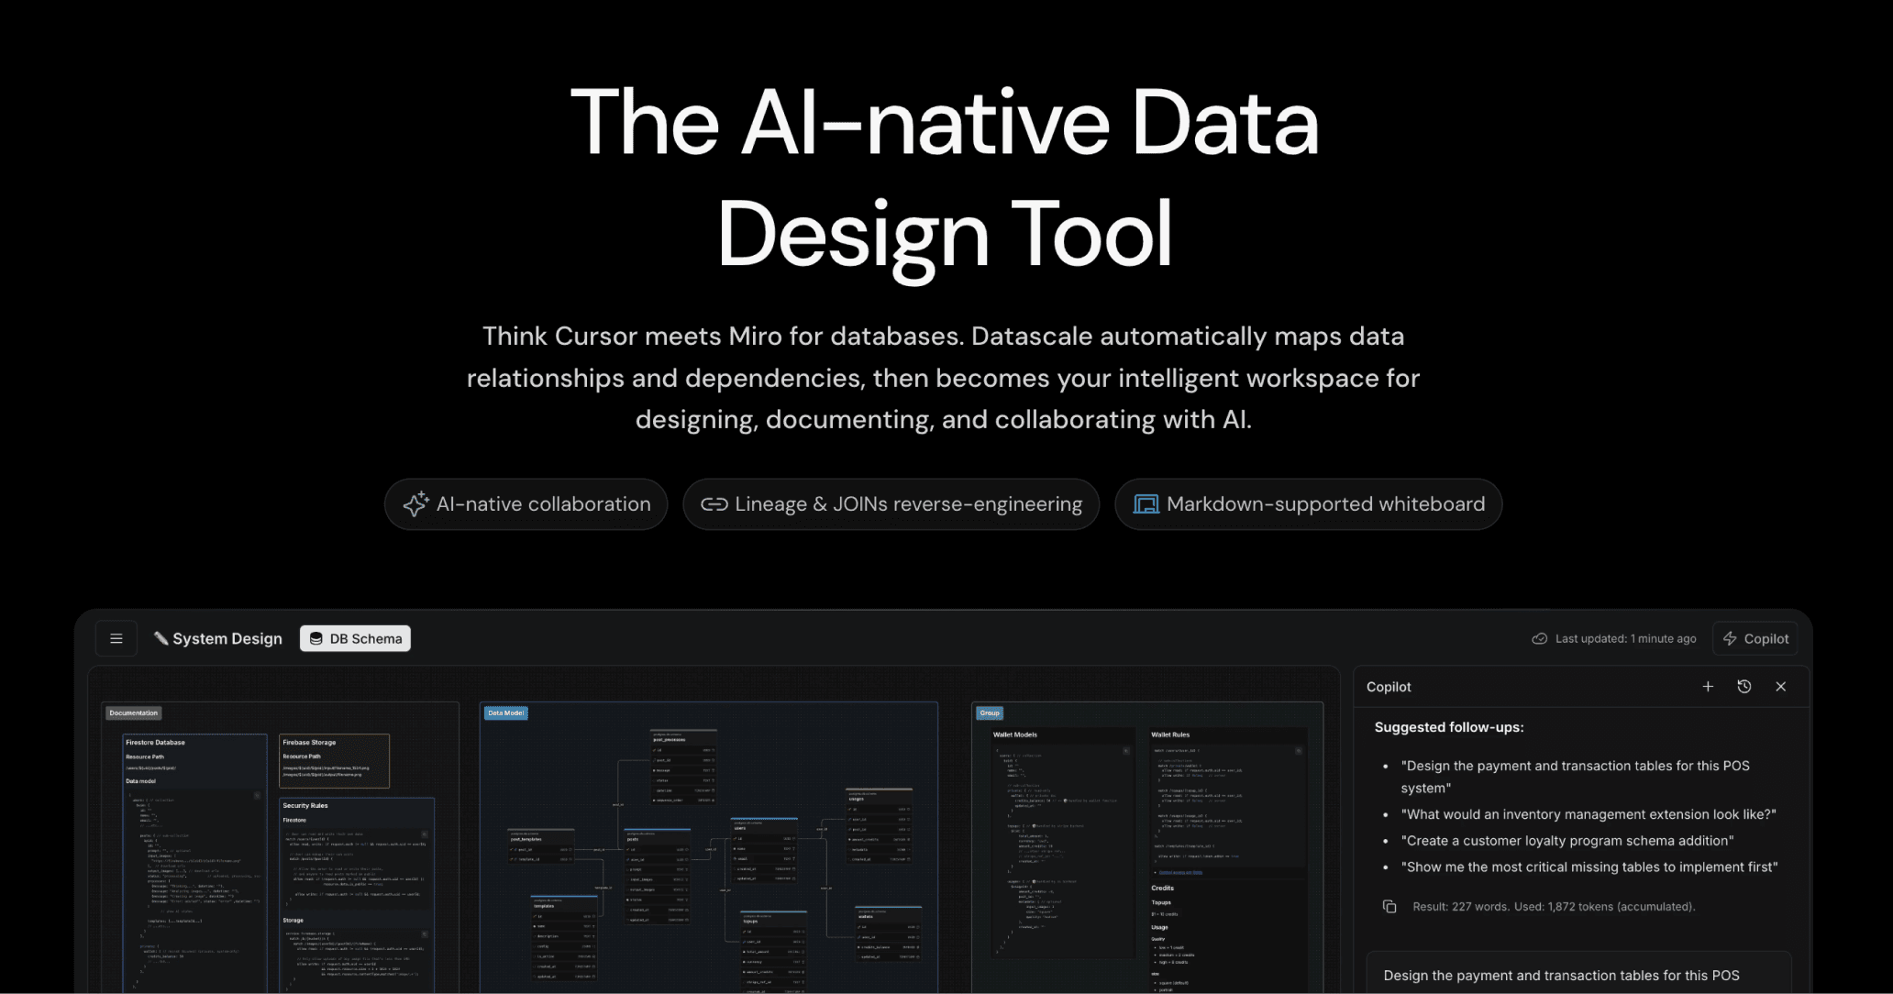Click the whiteboard icon in the Markdown pill
1893x994 pixels.
tap(1145, 503)
